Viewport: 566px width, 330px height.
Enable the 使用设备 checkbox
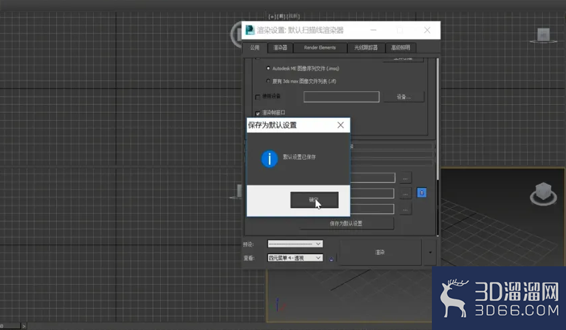click(x=258, y=97)
